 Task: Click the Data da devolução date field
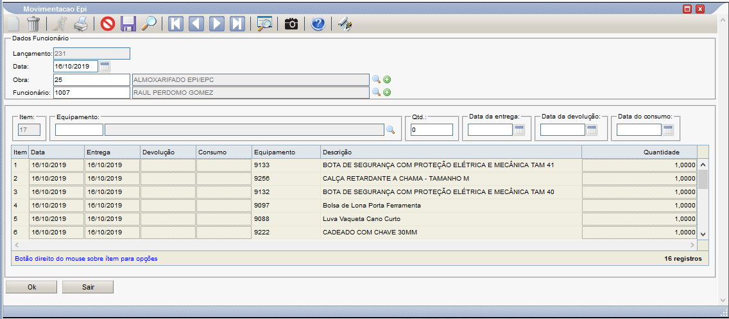click(x=563, y=130)
